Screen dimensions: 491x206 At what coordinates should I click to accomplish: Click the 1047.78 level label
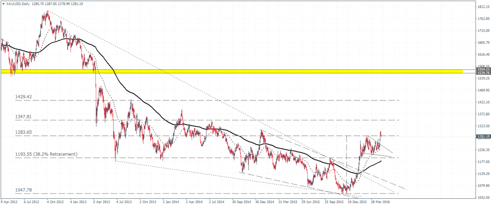click(x=23, y=190)
